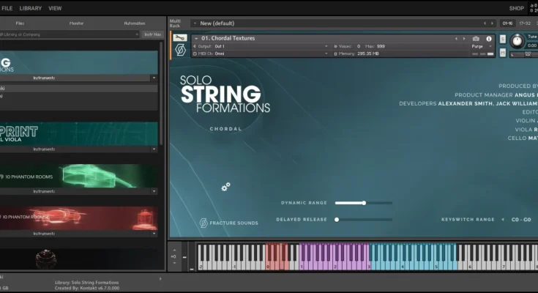Image resolution: width=538 pixels, height=293 pixels.
Task: Take a snapshot with the camera icon
Action: (x=476, y=39)
